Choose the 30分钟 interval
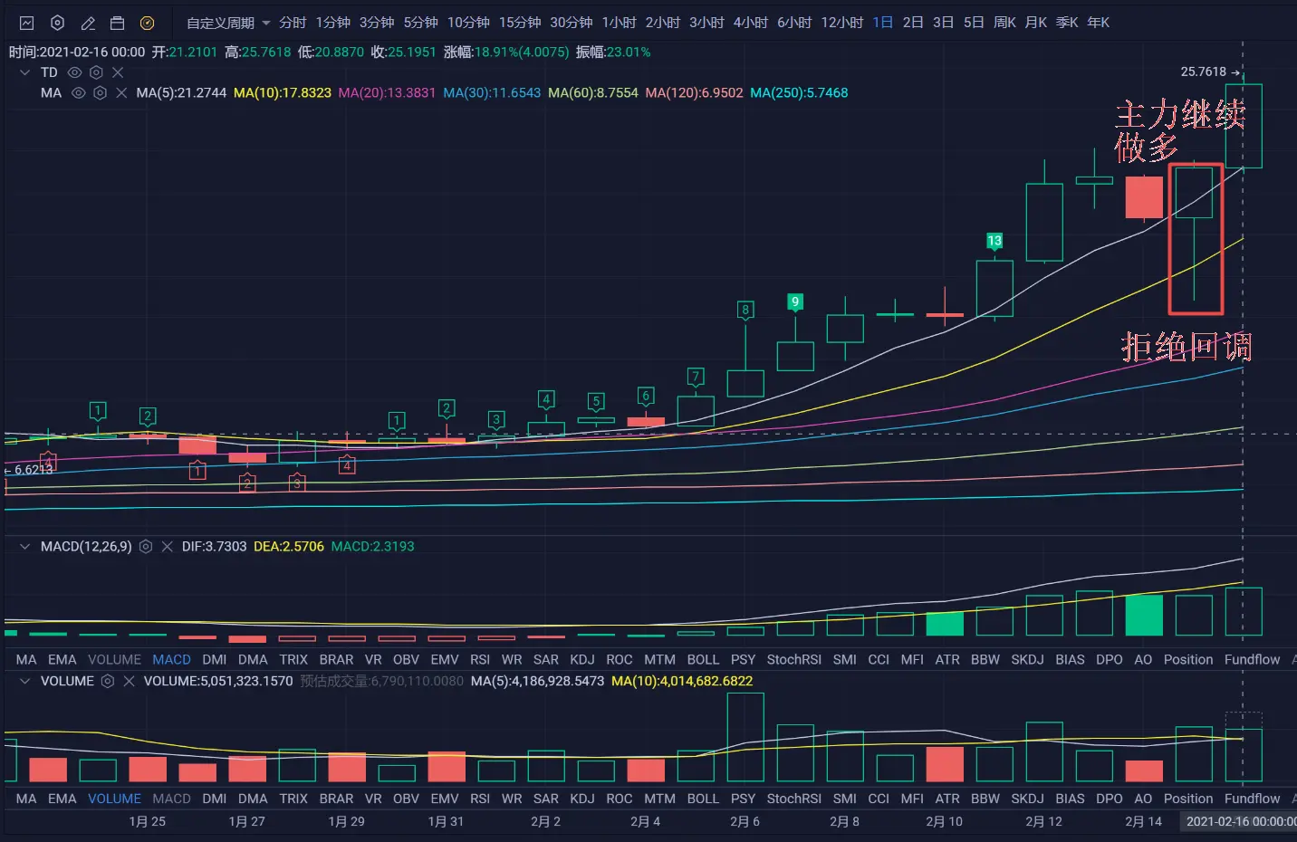The height and width of the screenshot is (842, 1297). point(572,23)
